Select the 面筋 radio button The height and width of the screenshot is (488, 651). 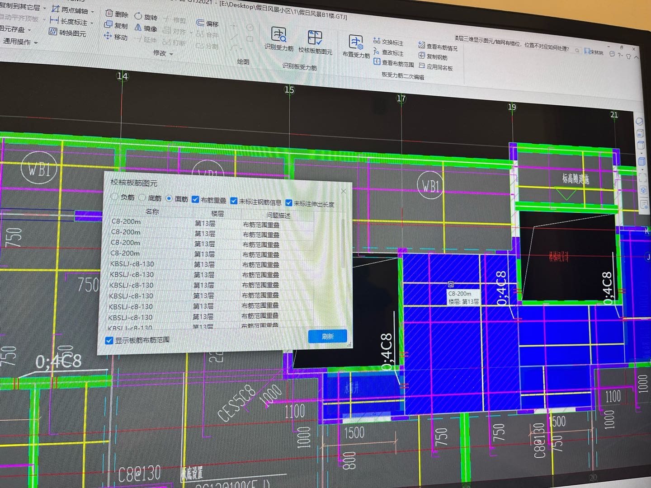(169, 198)
